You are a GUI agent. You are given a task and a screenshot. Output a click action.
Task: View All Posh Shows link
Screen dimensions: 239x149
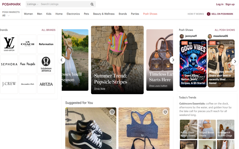[x=225, y=30]
